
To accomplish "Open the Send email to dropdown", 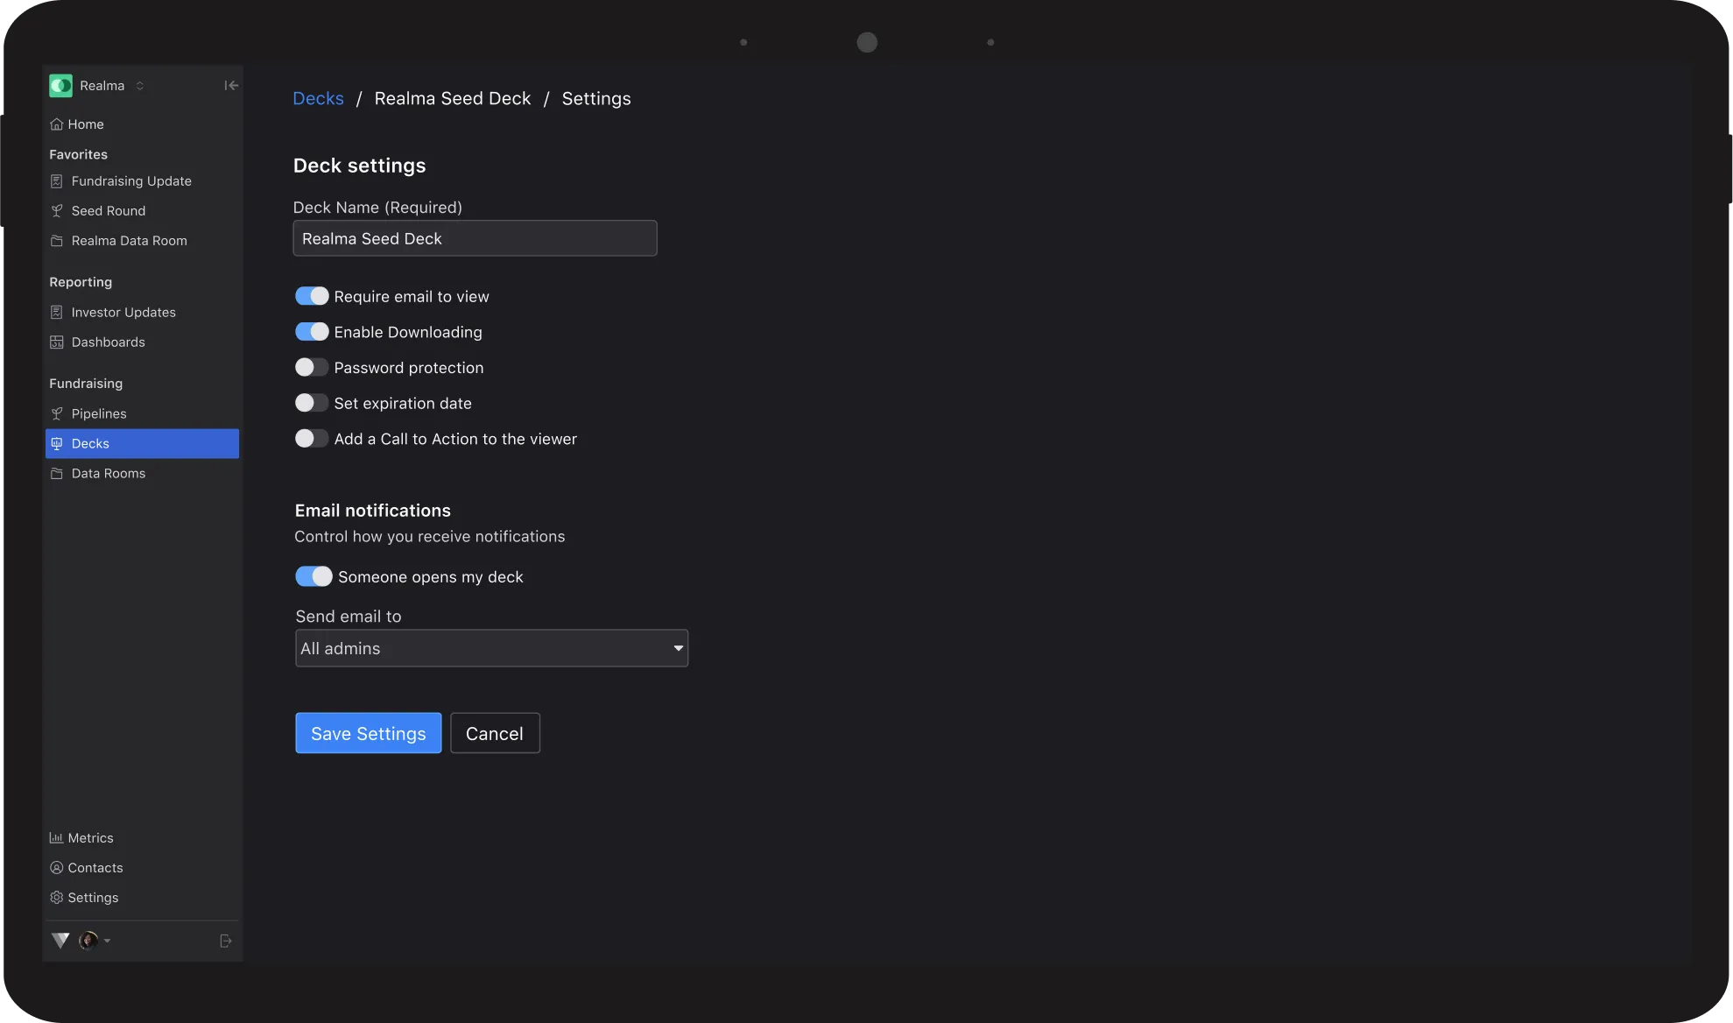I will point(491,649).
